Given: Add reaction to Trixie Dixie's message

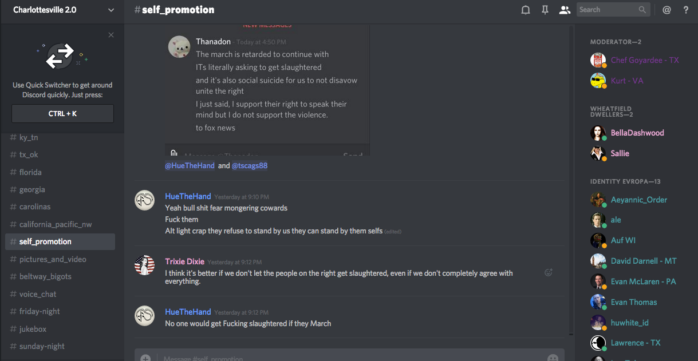Looking at the screenshot, I should 548,273.
